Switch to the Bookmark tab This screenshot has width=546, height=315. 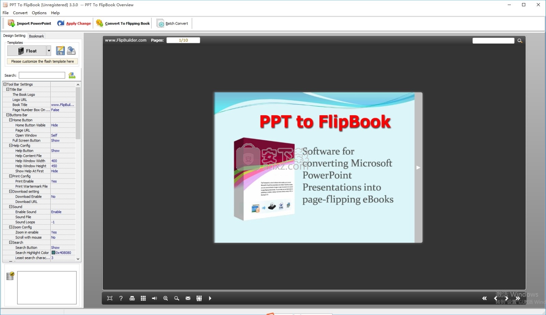(x=37, y=36)
